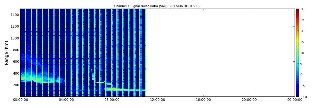Click the colorbar label 20
The width and height of the screenshot is (312, 110).
[303, 31]
